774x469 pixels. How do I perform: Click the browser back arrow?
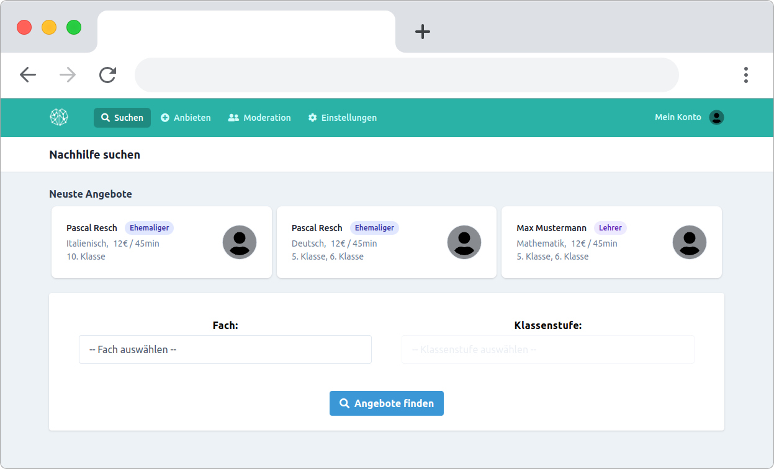pos(28,74)
